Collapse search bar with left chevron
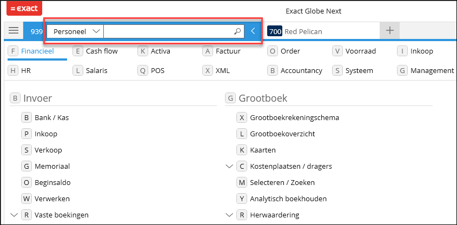457x225 pixels. point(253,31)
